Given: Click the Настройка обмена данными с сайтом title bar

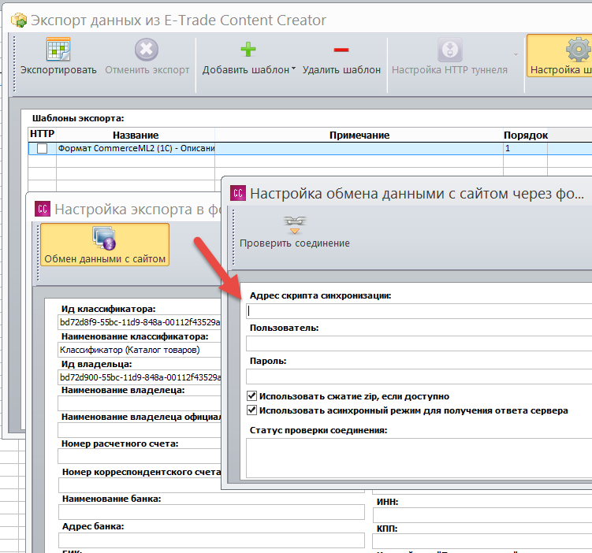Looking at the screenshot, I should tap(417, 194).
